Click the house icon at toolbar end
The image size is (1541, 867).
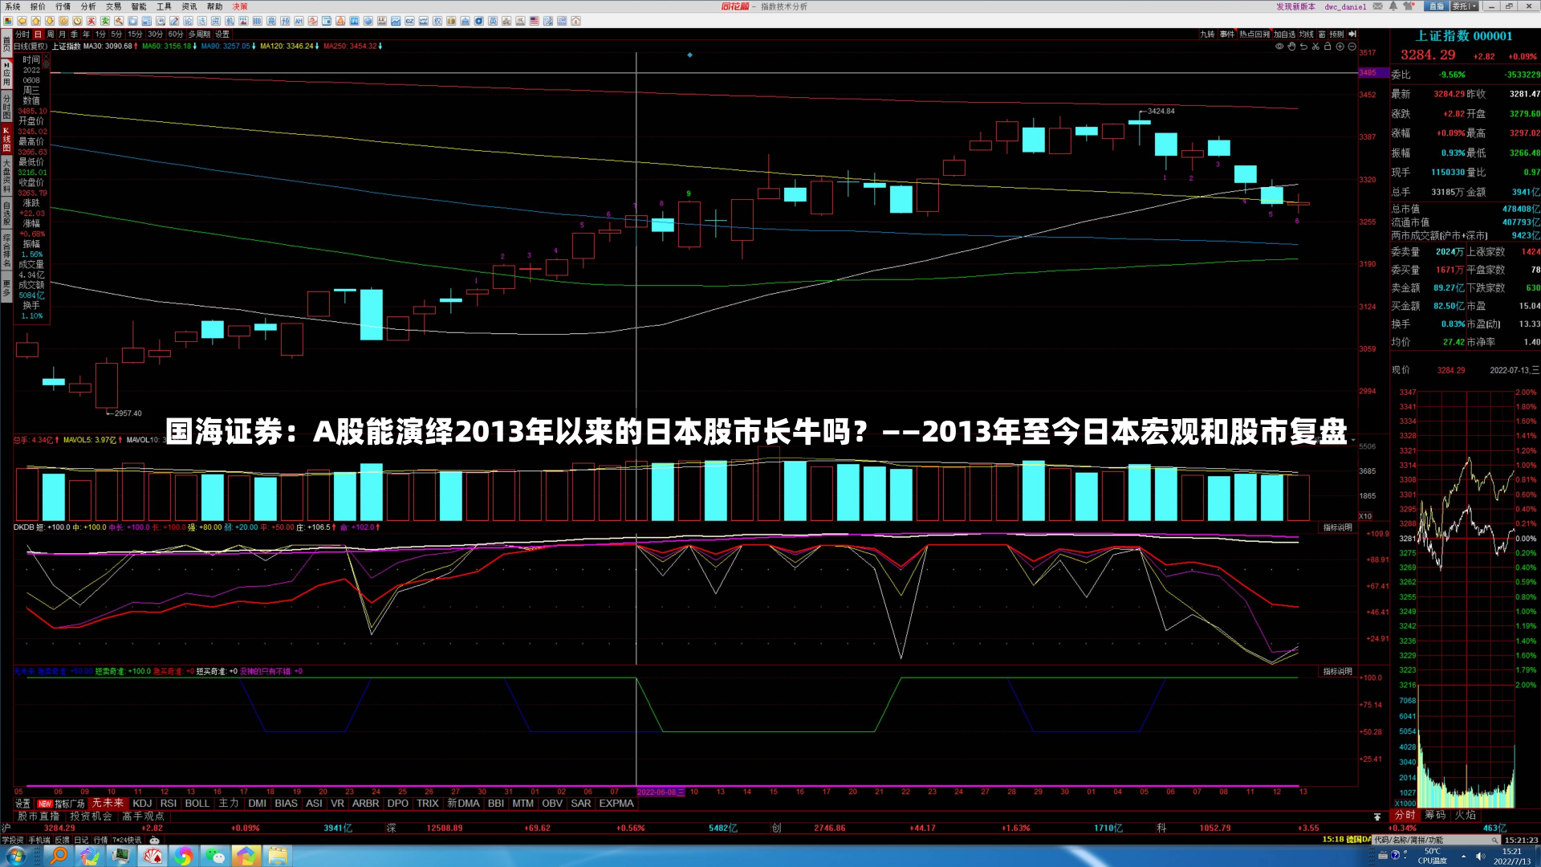(575, 21)
